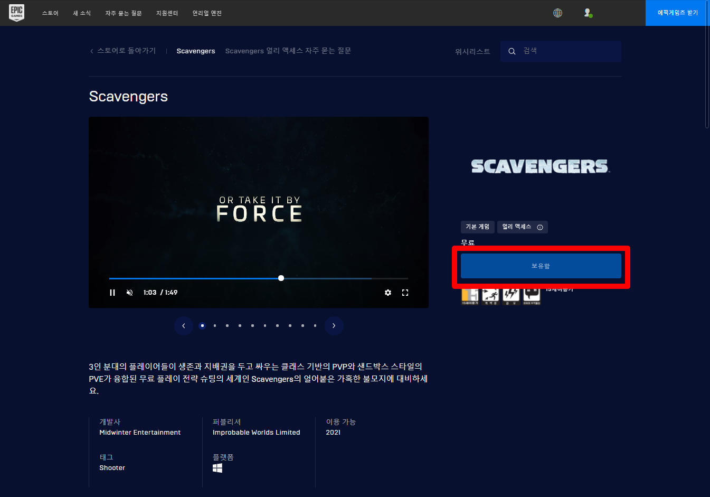The image size is (710, 497).
Task: Click the early access info icon
Action: [540, 227]
